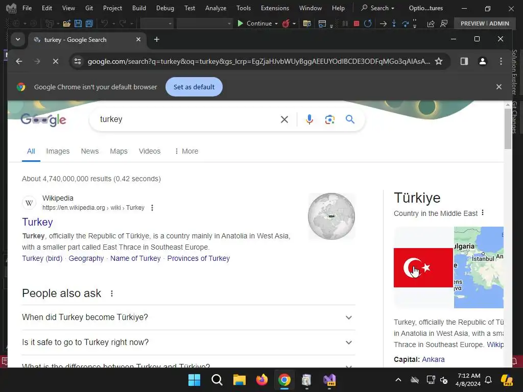Screen dimensions: 523x392
Task: Click the Windows Start button
Action: [194, 380]
